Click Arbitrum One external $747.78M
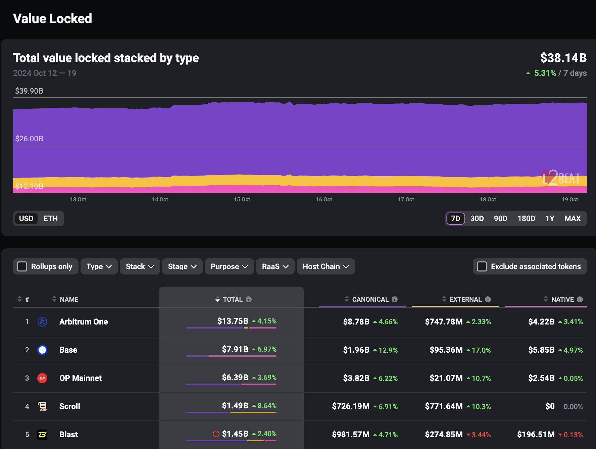This screenshot has width=596, height=449. pyautogui.click(x=444, y=322)
